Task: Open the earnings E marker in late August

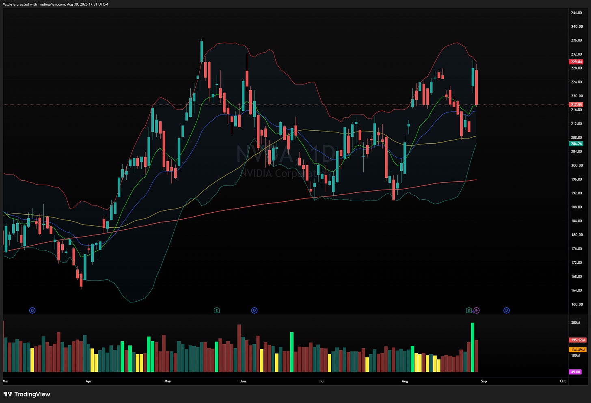Action: 469,310
